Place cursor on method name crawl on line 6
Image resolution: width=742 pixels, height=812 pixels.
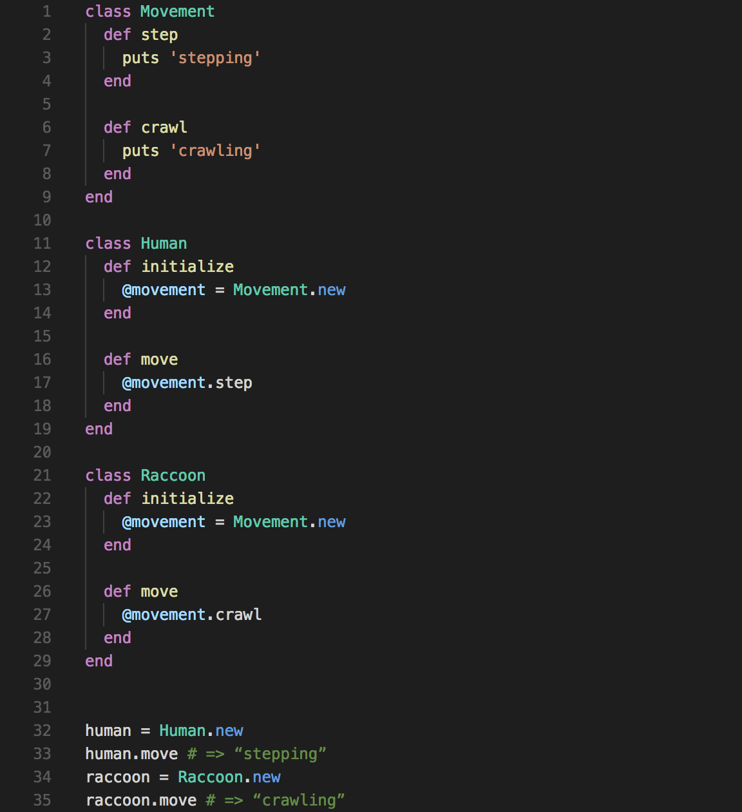164,128
